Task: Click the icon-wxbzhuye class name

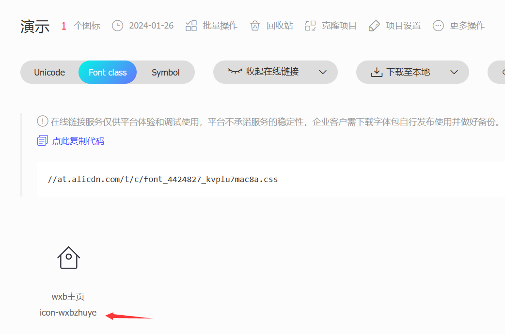Action: (68, 313)
